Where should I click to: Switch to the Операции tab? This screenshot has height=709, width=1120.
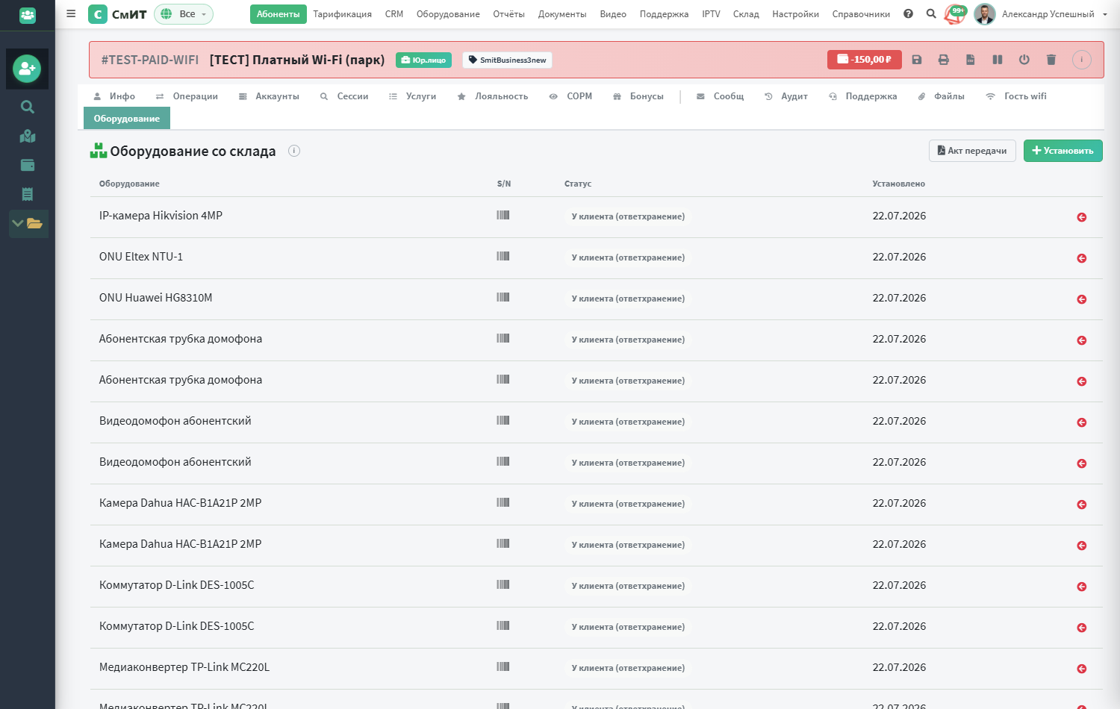point(187,96)
